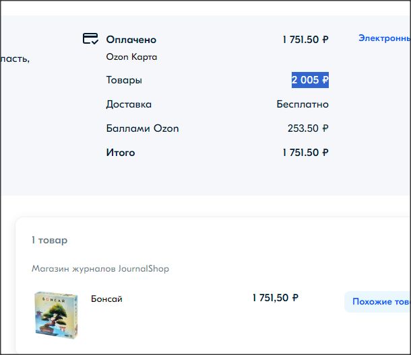Open the Магазин журналов JournalShop seller link
This screenshot has height=355, width=411.
tap(100, 269)
